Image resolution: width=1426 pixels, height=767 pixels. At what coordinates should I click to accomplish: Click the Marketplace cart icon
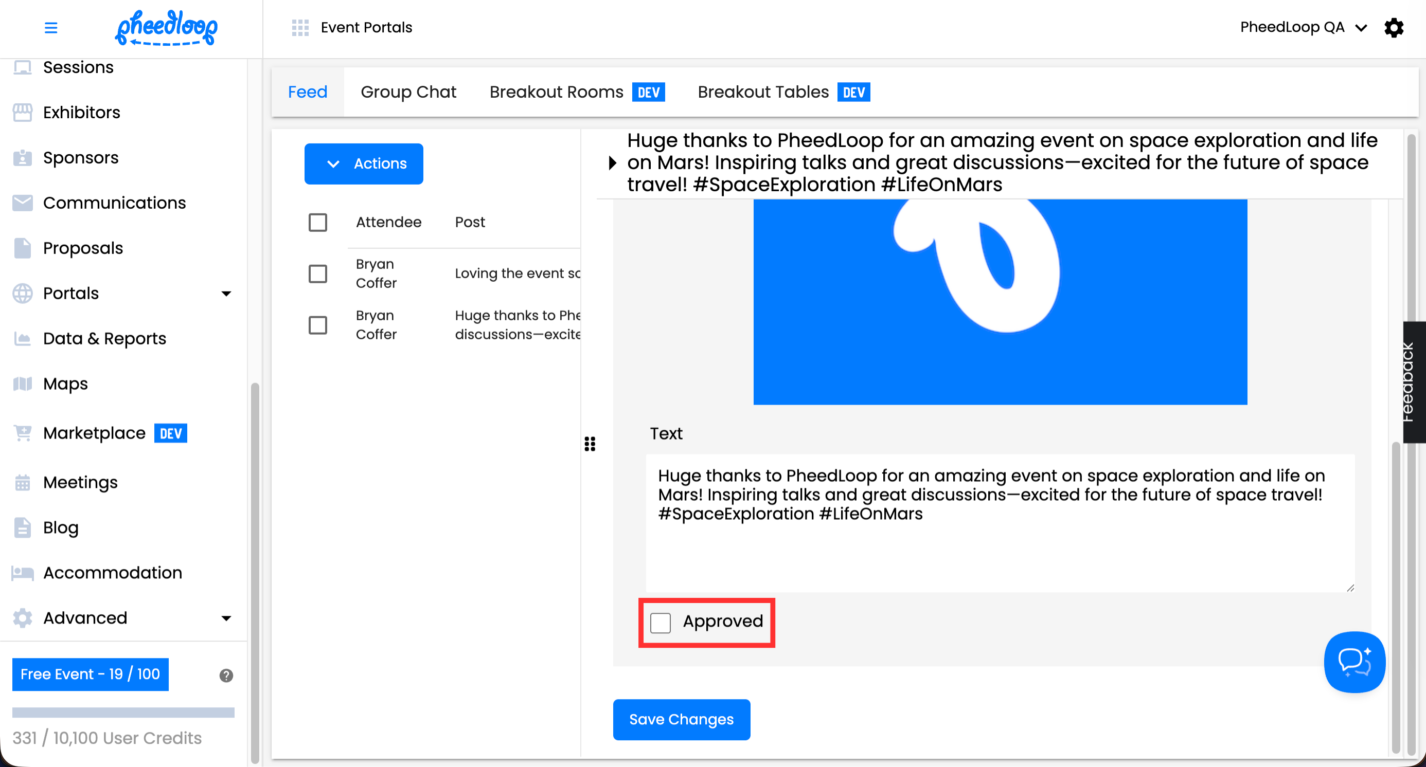point(23,433)
